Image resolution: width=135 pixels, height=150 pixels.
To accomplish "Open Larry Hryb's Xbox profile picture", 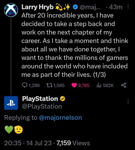I will [11, 10].
